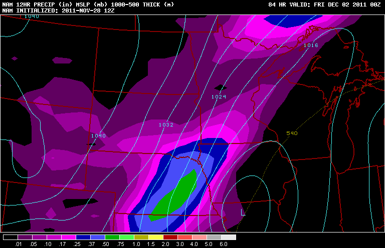Click the .50 legend scale value
385x248 pixels.
coord(106,244)
